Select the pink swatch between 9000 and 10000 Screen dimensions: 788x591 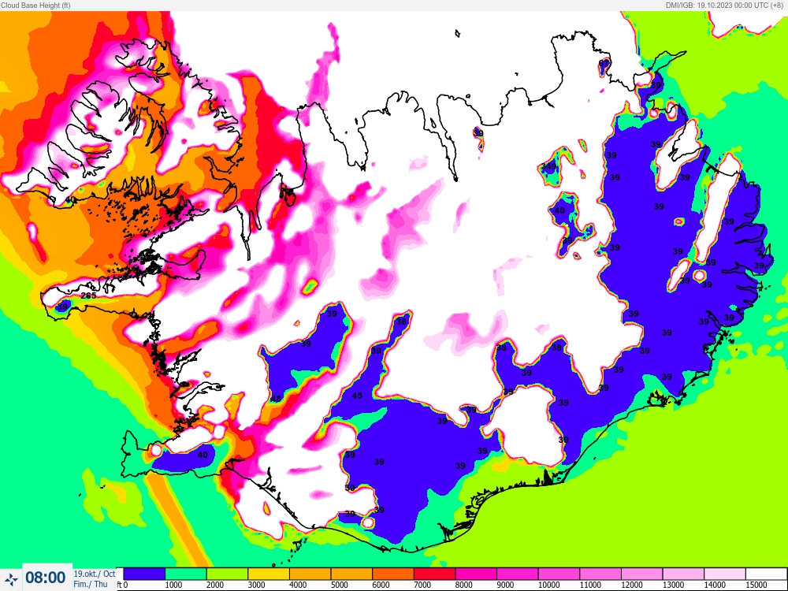pyautogui.click(x=518, y=574)
